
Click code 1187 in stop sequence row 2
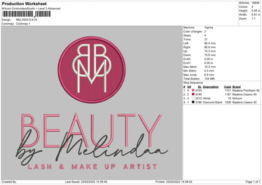coord(228,95)
